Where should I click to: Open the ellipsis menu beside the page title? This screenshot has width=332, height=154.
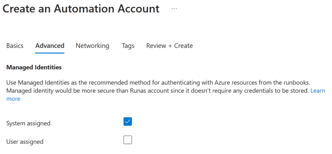tap(174, 9)
